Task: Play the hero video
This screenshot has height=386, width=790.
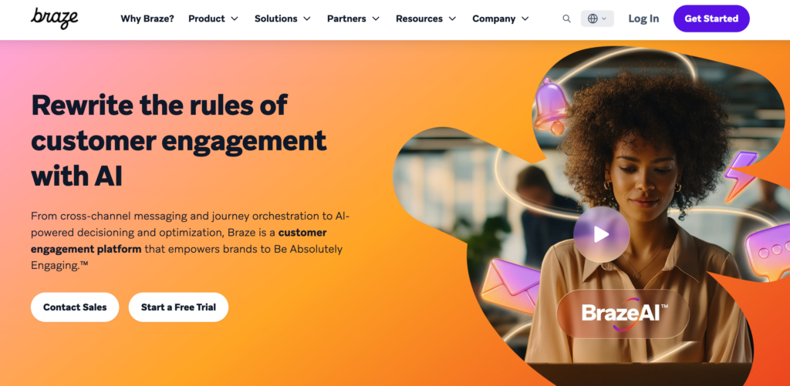Action: click(601, 234)
